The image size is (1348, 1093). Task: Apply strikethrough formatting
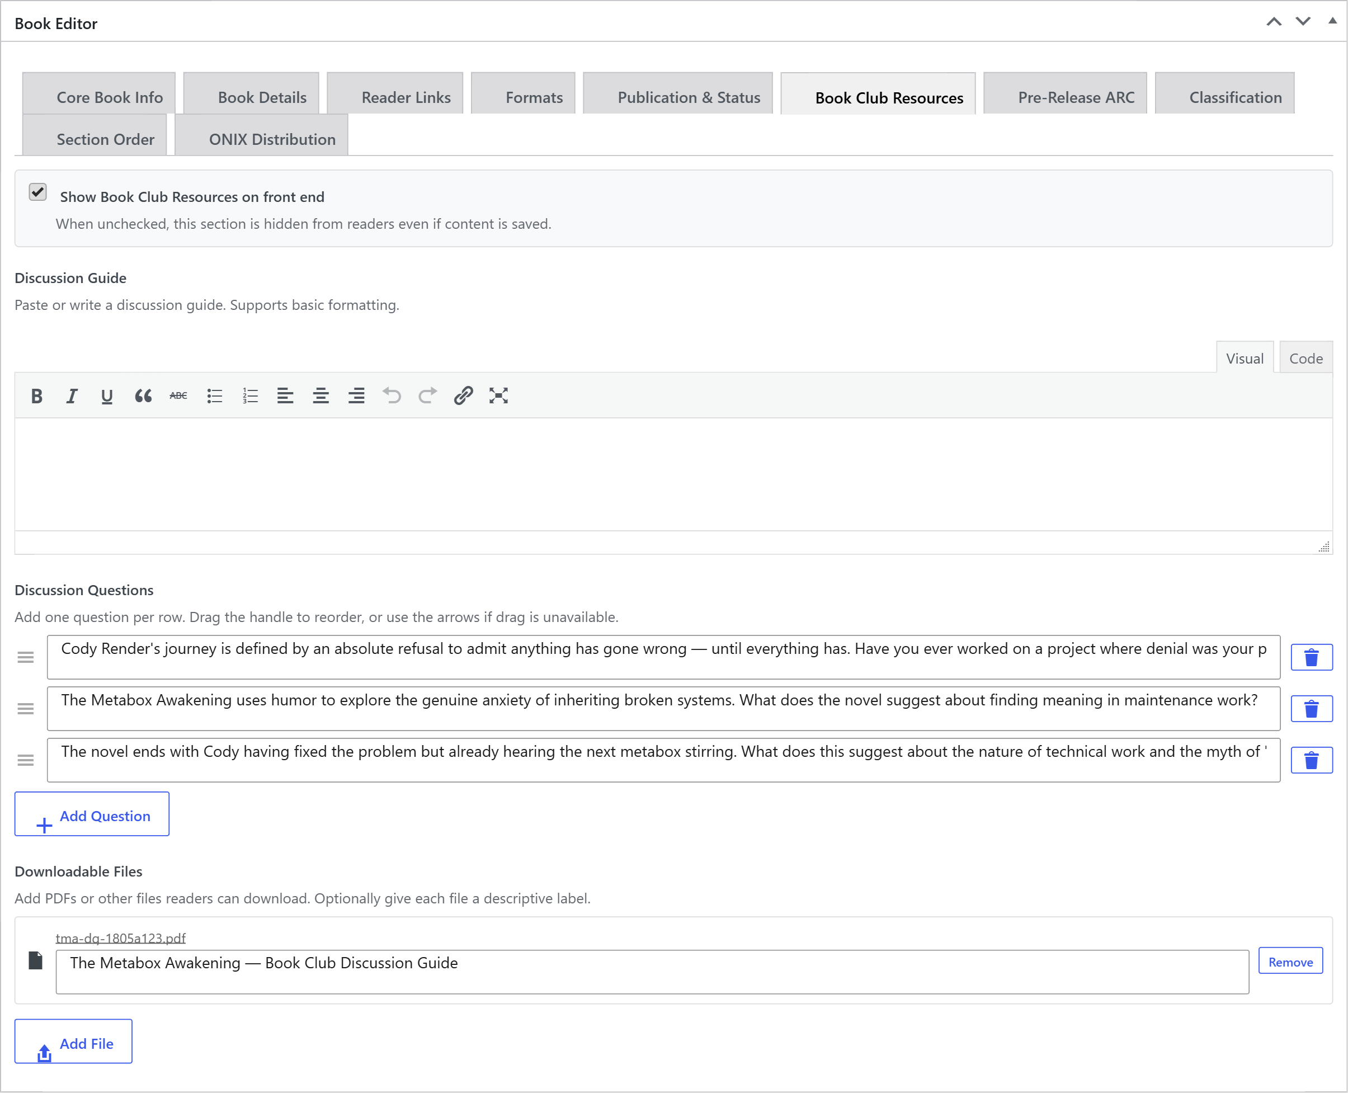coord(178,396)
